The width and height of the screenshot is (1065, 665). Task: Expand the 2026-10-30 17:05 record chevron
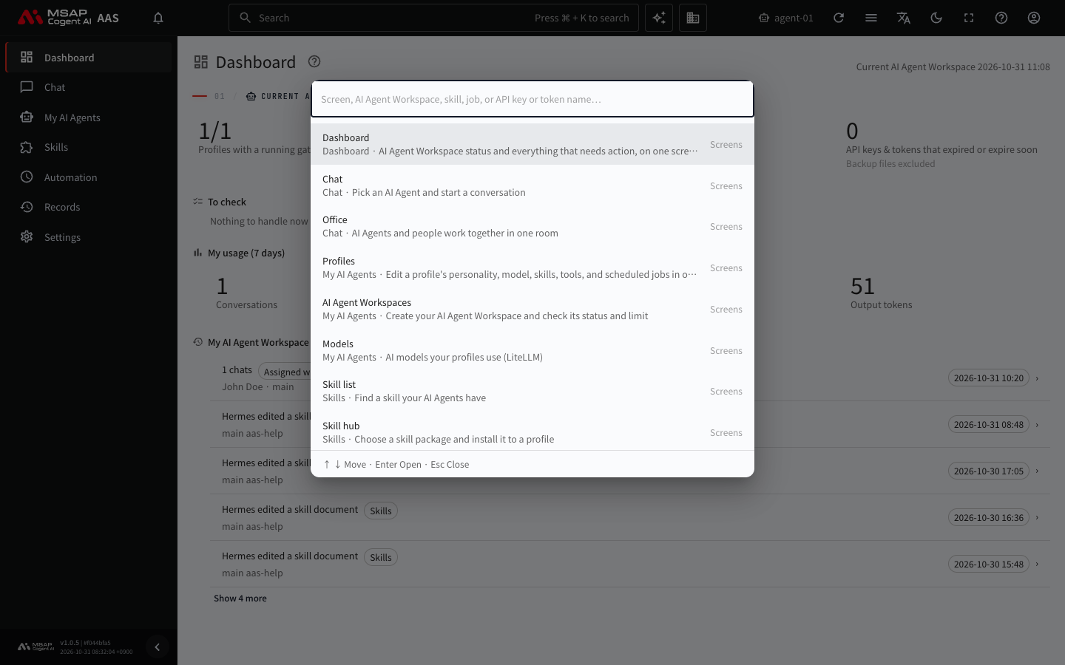coord(1037,471)
